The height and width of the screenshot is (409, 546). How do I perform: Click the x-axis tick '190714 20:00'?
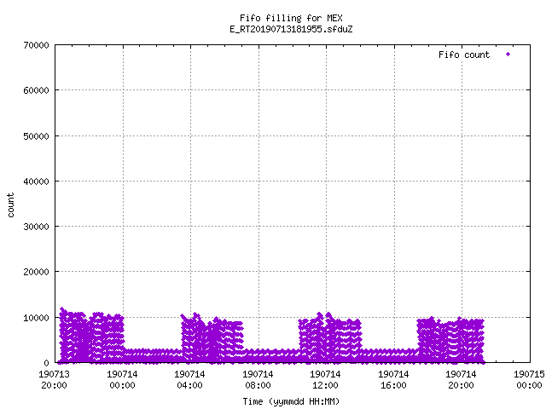click(461, 380)
